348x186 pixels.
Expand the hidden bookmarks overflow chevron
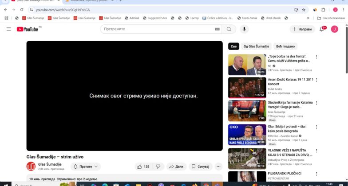[x=308, y=18]
